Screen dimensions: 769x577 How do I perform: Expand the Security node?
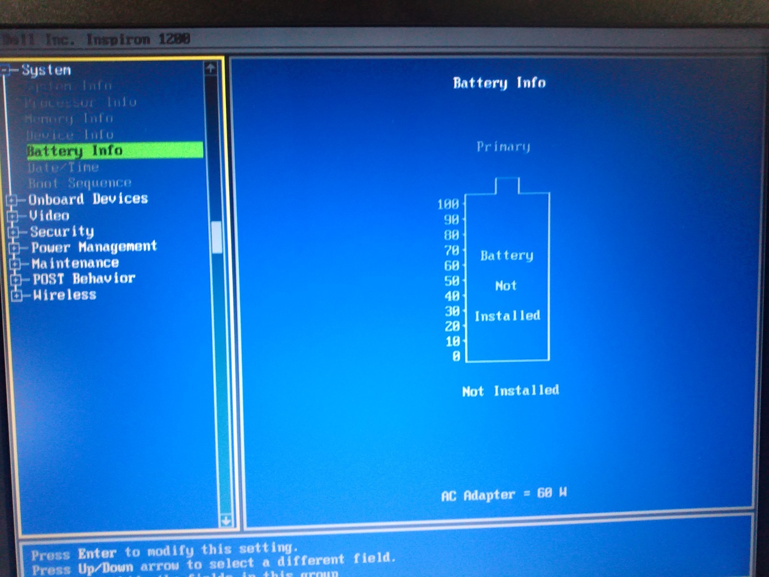click(13, 232)
